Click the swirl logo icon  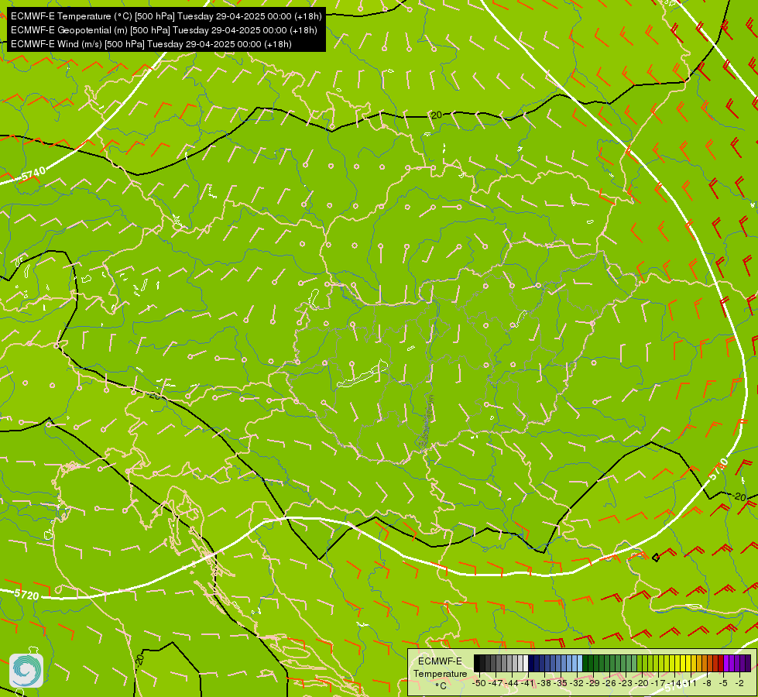(x=26, y=671)
